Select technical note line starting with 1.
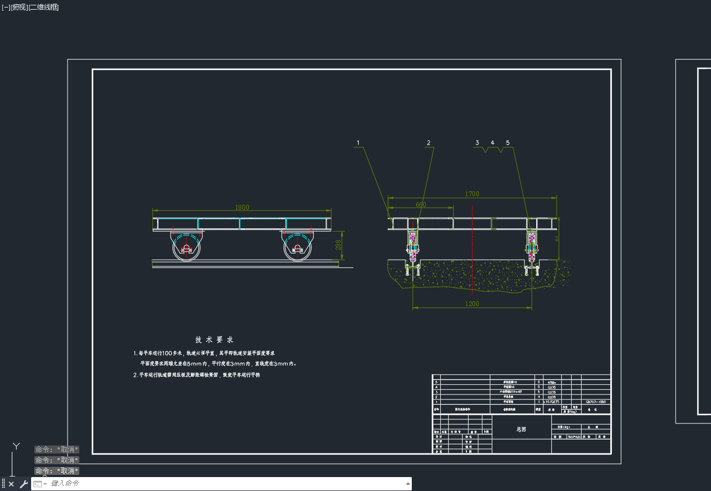 coord(204,354)
